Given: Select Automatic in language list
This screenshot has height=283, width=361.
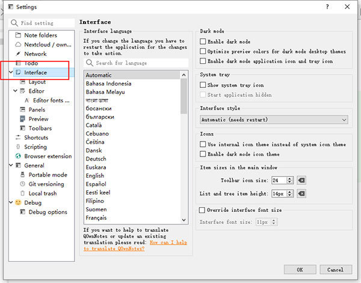Looking at the screenshot, I should tap(132, 75).
